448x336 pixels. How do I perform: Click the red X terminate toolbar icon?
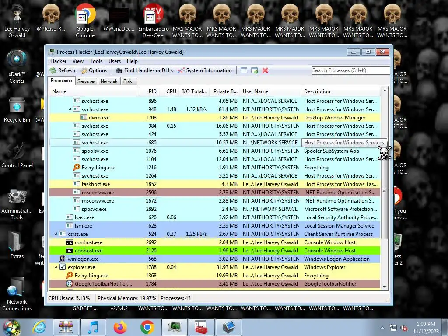[265, 70]
